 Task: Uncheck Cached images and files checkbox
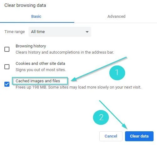[7, 84]
